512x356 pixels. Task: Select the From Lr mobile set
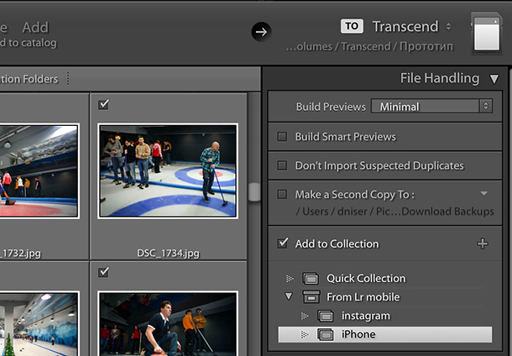pyautogui.click(x=363, y=297)
